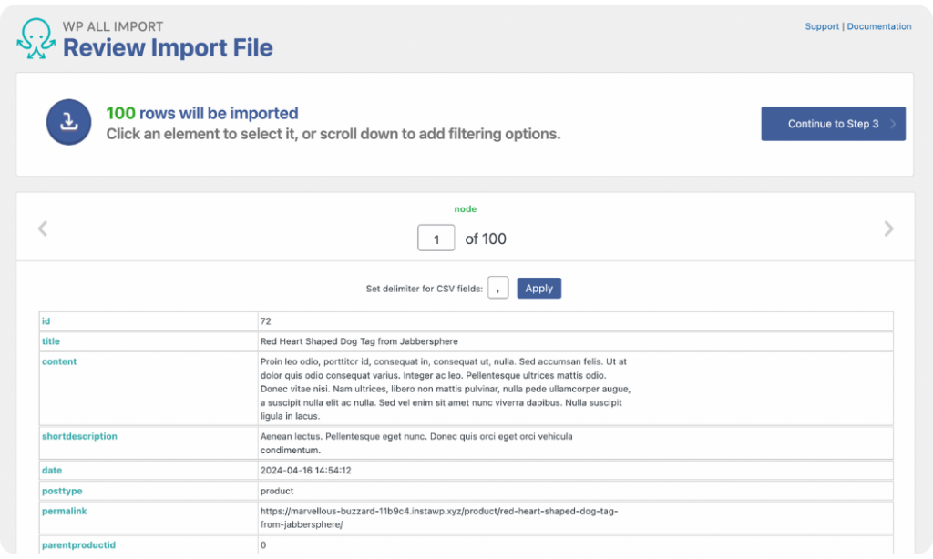Select the id field element
This screenshot has width=933, height=559.
click(44, 320)
